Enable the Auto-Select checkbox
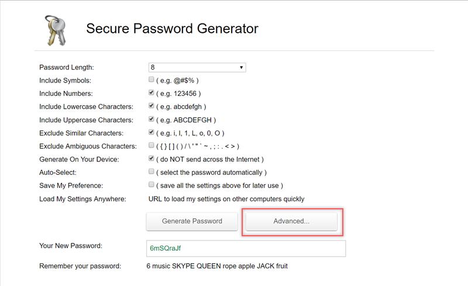The image size is (468, 286). pyautogui.click(x=152, y=172)
